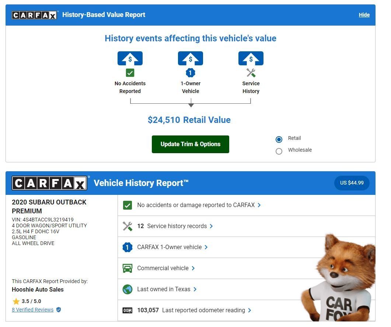Click This CARFAX Report Provided by text
This screenshot has width=391, height=327.
pyautogui.click(x=50, y=281)
